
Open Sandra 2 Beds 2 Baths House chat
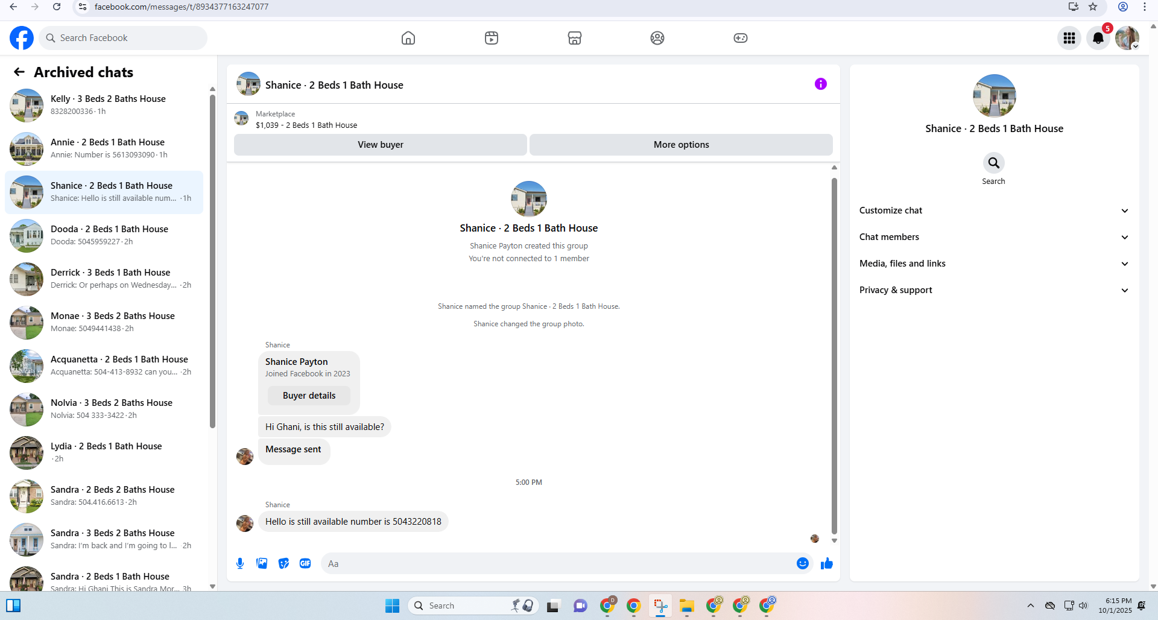pyautogui.click(x=104, y=496)
